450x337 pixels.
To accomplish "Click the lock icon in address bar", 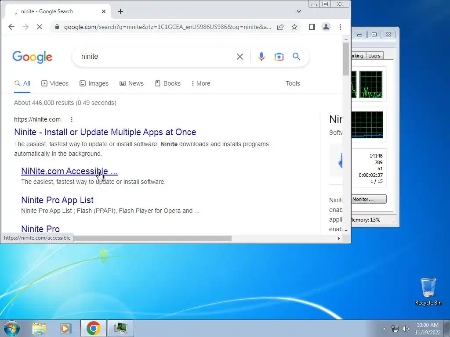I will point(57,27).
